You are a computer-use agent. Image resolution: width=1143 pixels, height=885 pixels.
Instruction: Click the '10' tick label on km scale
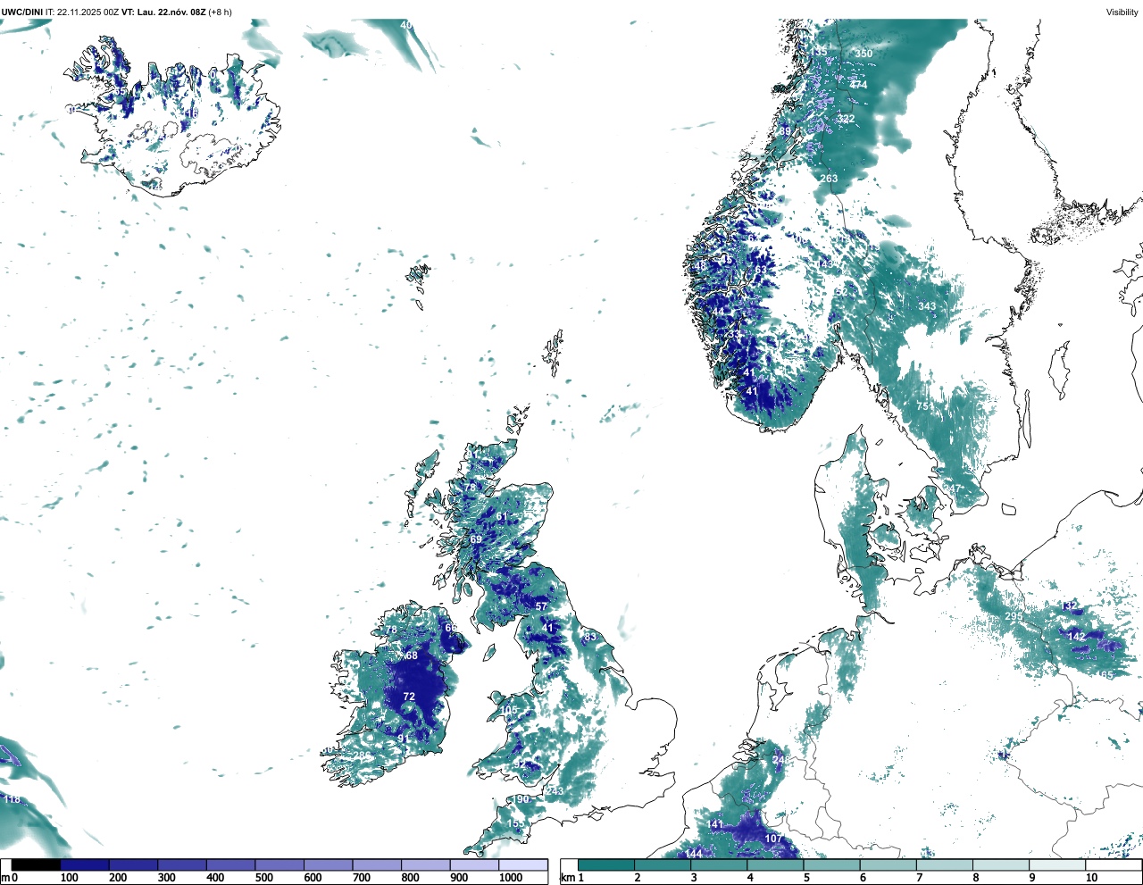coord(1091,878)
